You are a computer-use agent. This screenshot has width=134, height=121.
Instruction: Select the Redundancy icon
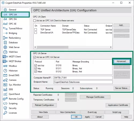pyautogui.click(x=5, y=38)
